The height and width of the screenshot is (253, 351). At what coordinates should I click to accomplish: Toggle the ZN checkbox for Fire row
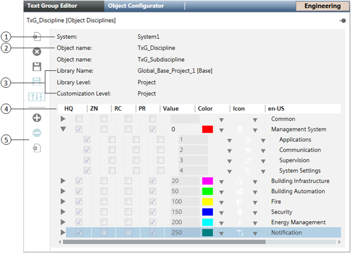(x=104, y=202)
